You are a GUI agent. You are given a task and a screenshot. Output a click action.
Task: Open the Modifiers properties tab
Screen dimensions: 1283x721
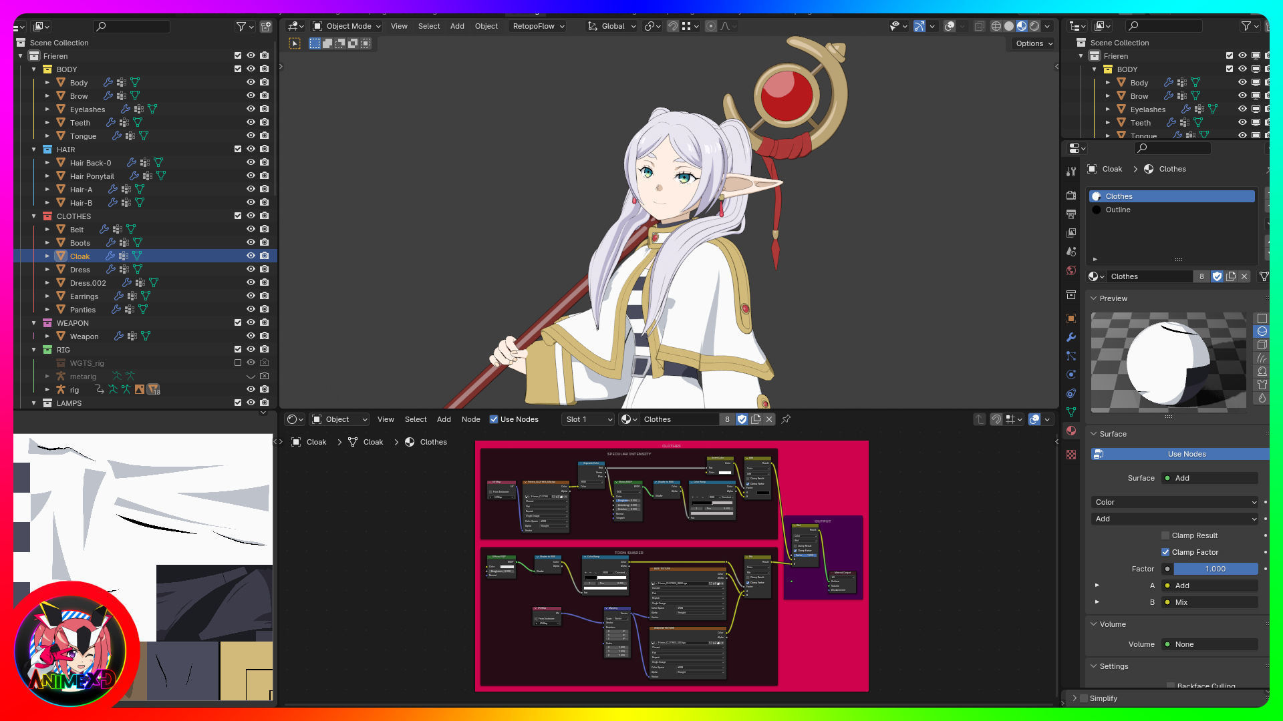1071,337
